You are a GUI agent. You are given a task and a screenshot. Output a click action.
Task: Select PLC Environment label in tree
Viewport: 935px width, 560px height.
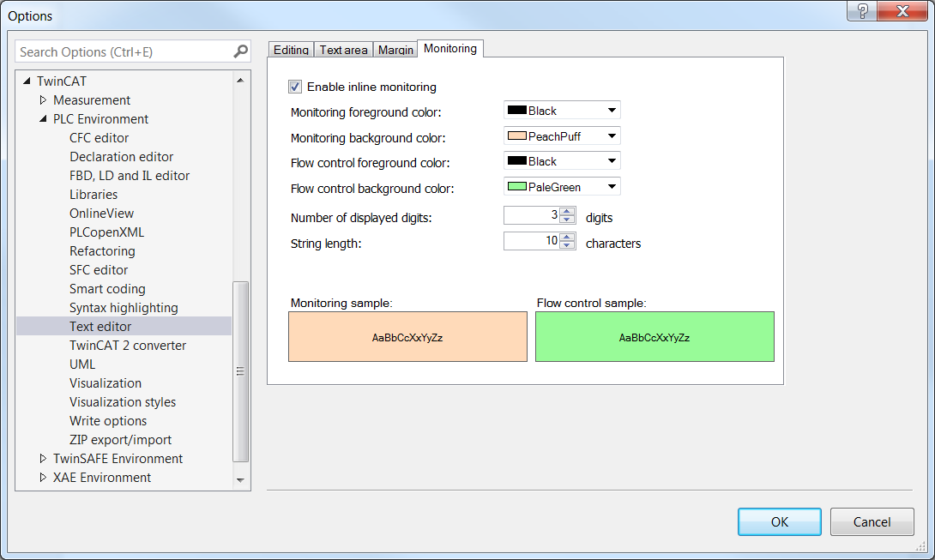click(100, 118)
